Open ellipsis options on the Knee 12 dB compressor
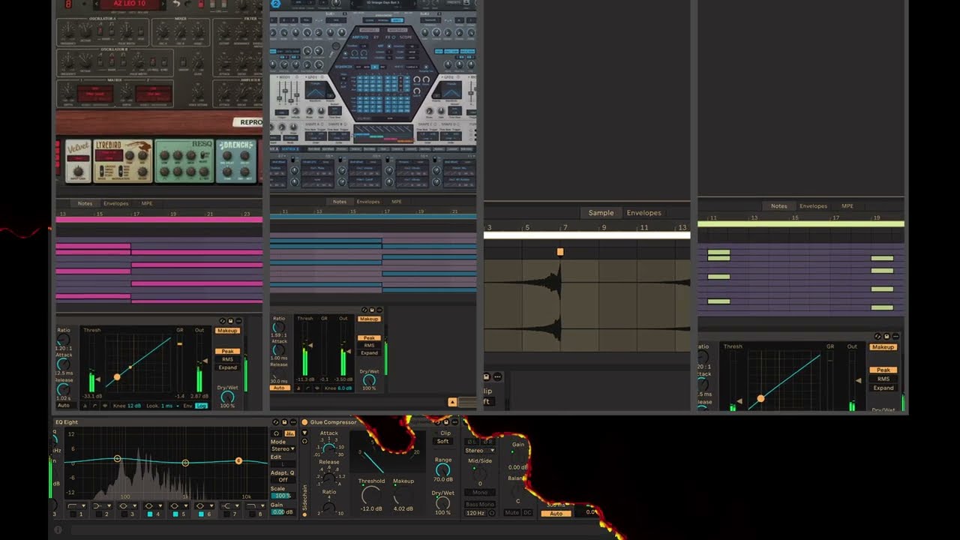The width and height of the screenshot is (960, 540). click(x=239, y=321)
